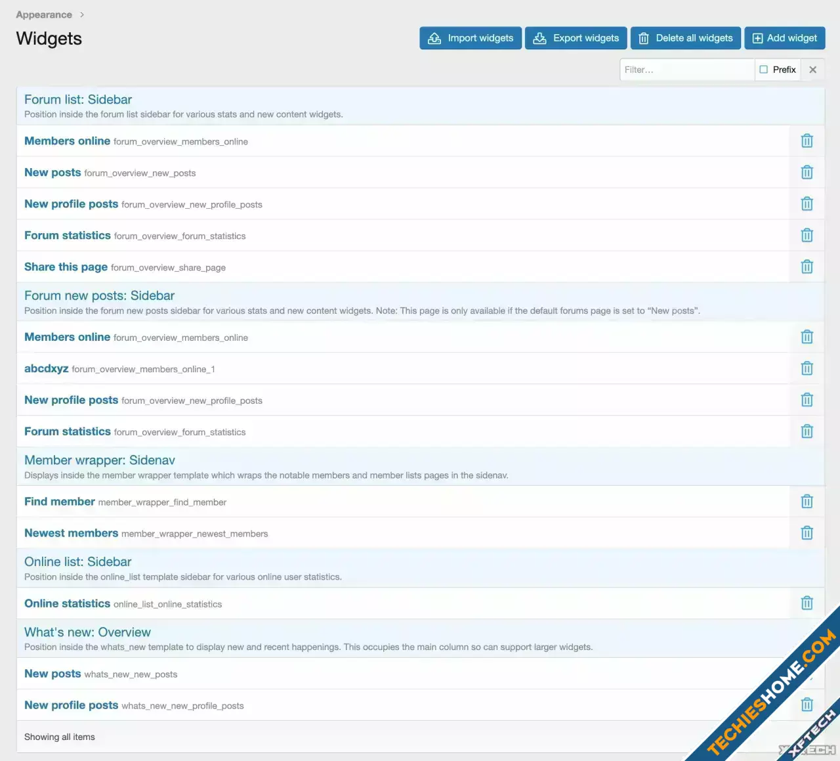Remove Find member widget using trash icon

click(807, 502)
